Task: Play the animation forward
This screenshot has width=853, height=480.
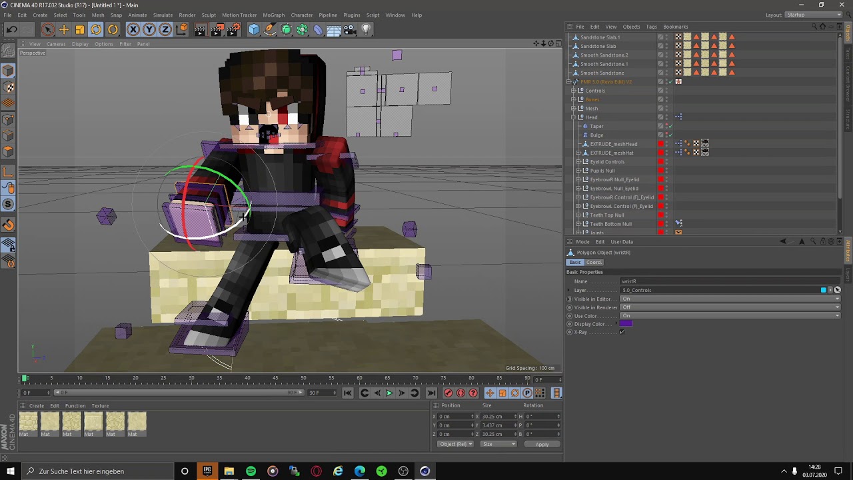Action: [x=389, y=393]
